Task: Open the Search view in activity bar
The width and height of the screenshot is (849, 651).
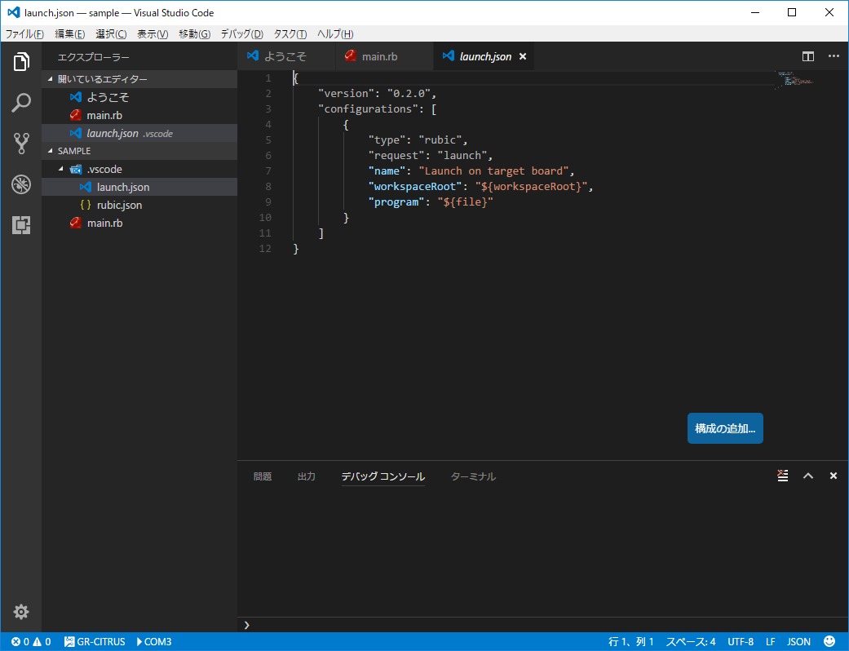Action: point(21,102)
